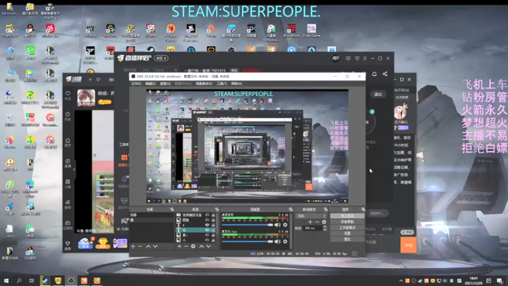Move selected source up in Sources
The height and width of the screenshot is (286, 508).
pyautogui.click(x=201, y=247)
